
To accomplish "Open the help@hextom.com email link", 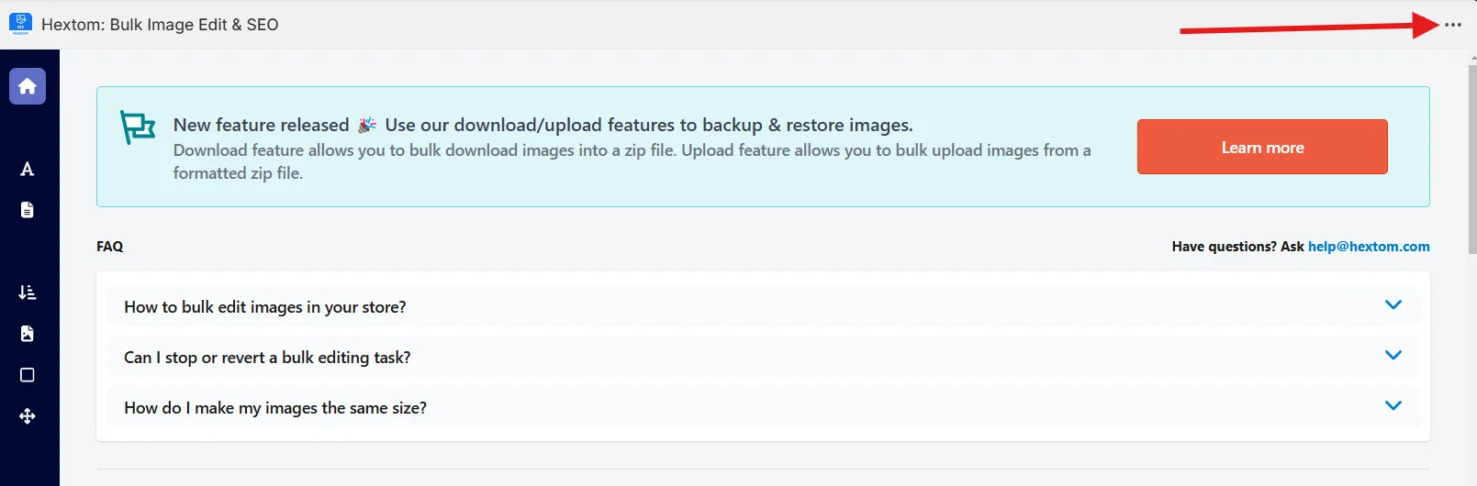I will pyautogui.click(x=1369, y=246).
